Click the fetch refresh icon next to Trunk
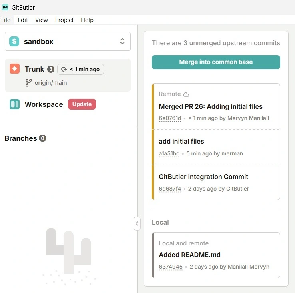The height and width of the screenshot is (293, 295). pyautogui.click(x=64, y=69)
